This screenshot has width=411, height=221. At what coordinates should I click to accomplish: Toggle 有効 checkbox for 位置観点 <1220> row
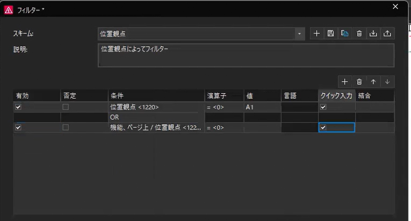[18, 107]
